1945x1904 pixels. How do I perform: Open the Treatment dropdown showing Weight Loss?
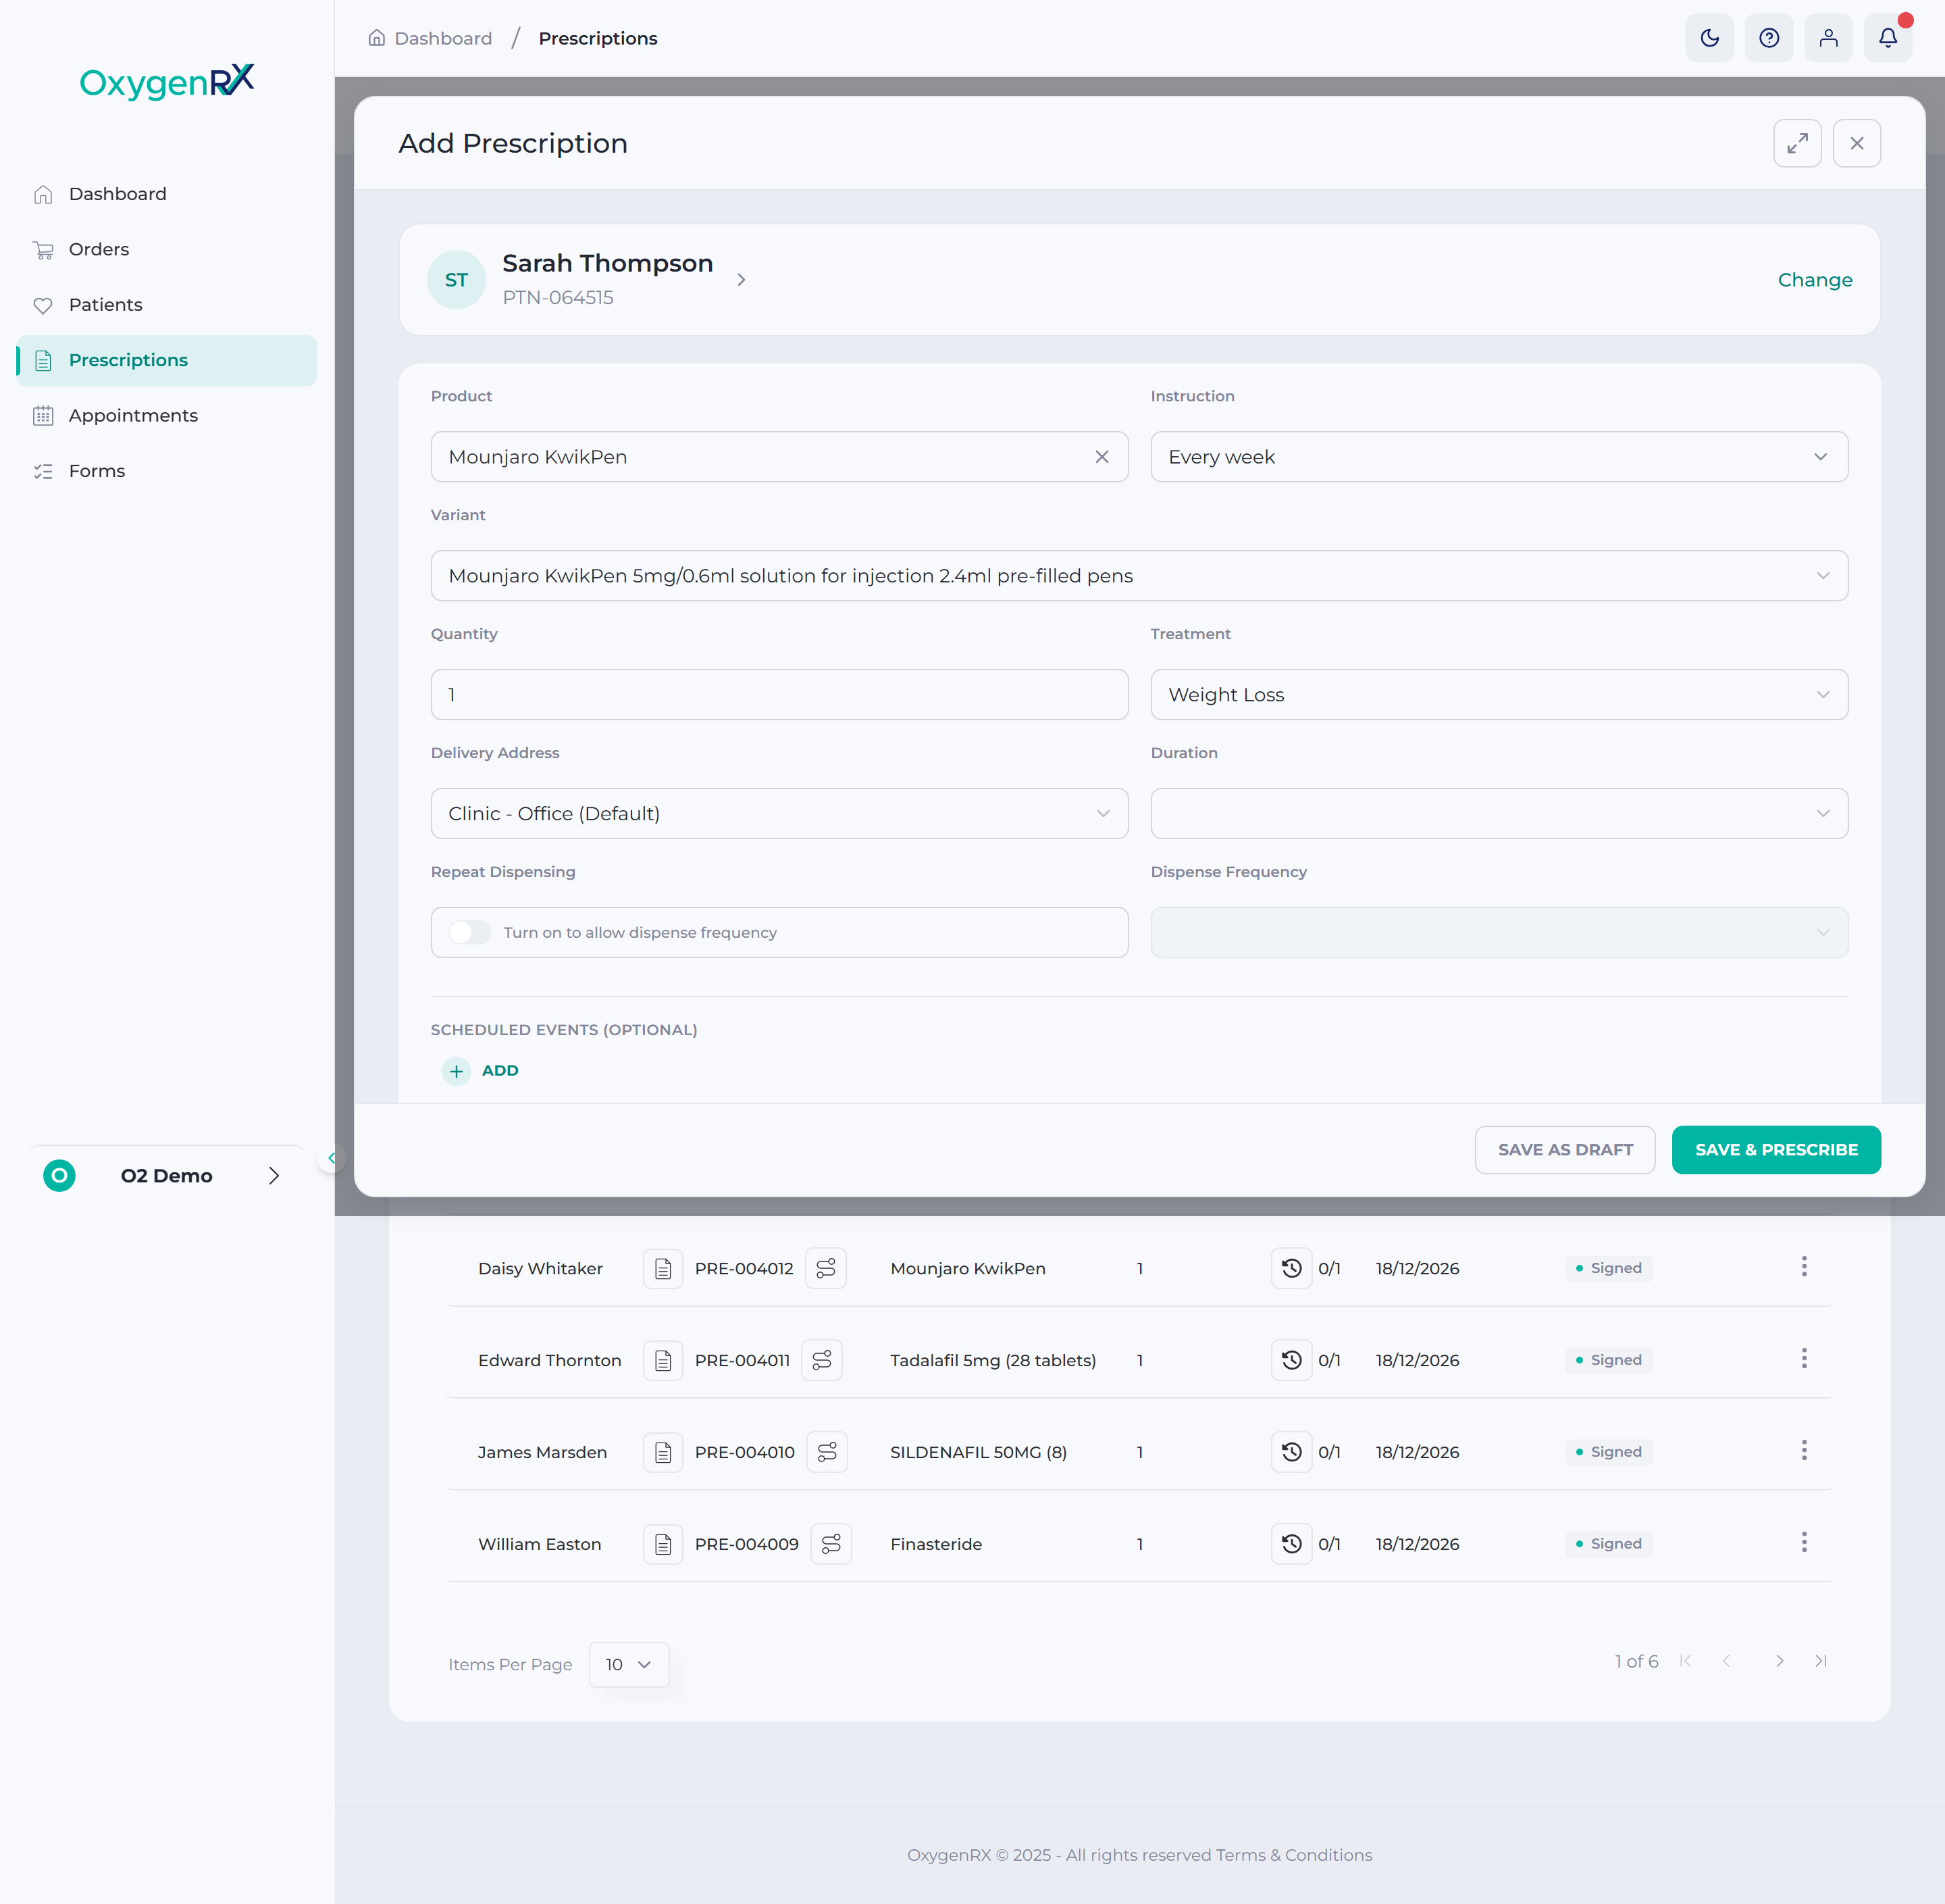1498,695
